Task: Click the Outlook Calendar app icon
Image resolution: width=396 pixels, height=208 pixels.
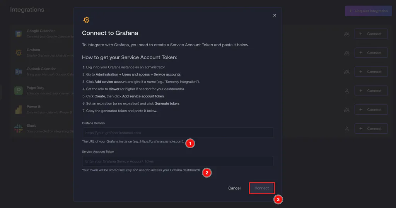Action: point(19,72)
